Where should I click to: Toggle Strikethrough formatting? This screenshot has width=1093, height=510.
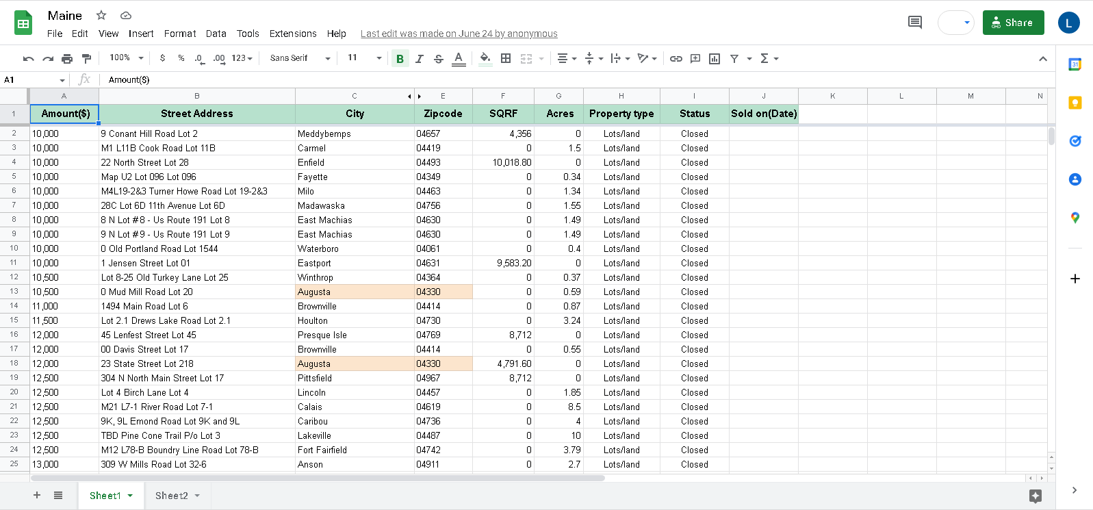click(439, 59)
